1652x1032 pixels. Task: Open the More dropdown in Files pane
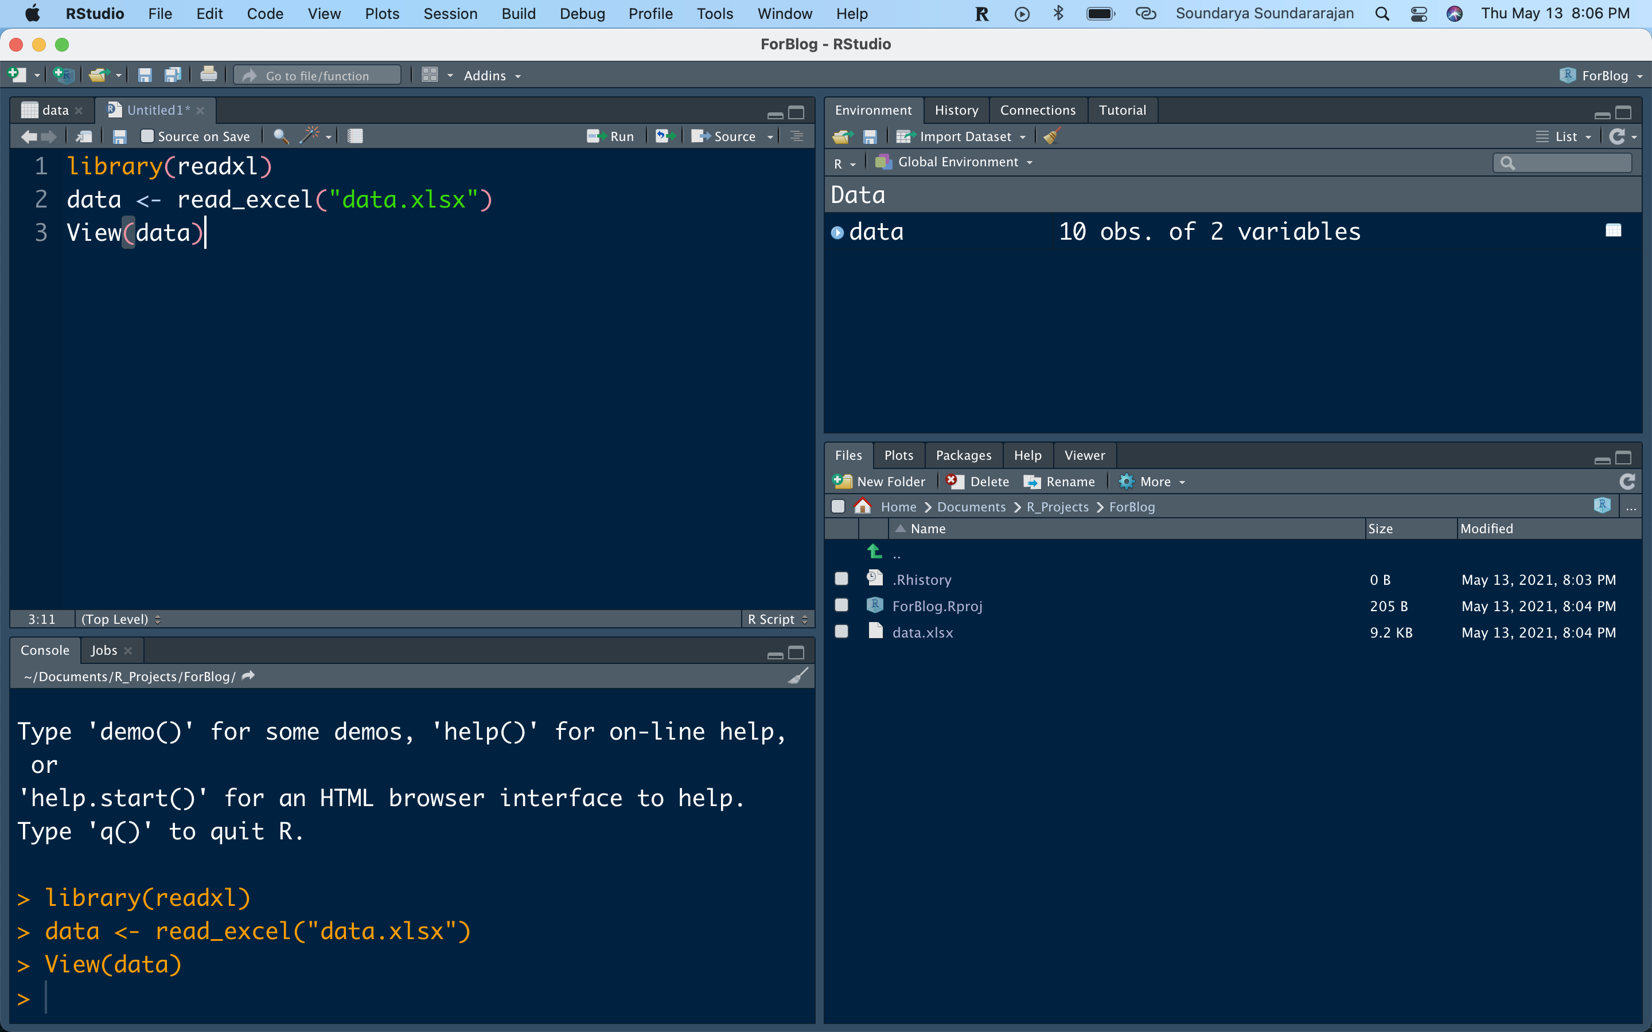click(x=1152, y=481)
